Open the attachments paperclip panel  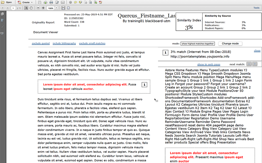(x=3, y=27)
